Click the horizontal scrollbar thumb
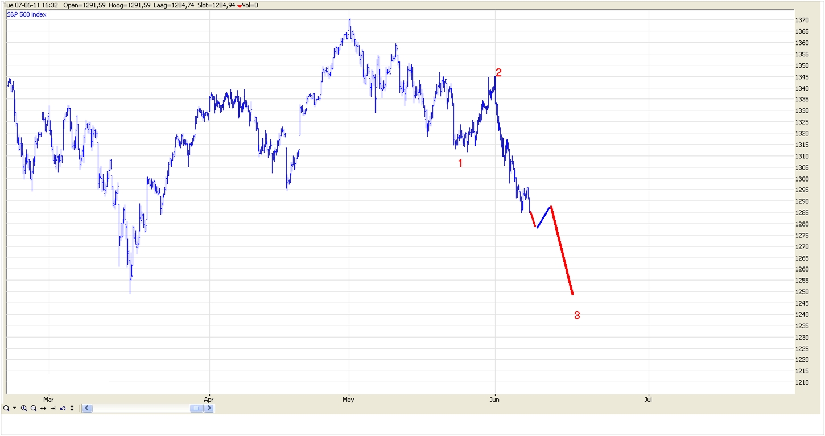The image size is (825, 436). coord(196,408)
